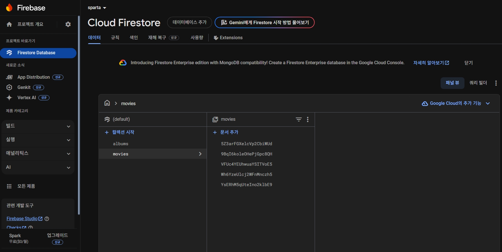Click Gemini에게 Firestore 시작 방법 물어보기 button

[x=265, y=22]
